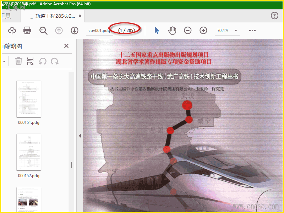Open the find text magnifier tool
Screen dimensions: 284x213
point(43,31)
